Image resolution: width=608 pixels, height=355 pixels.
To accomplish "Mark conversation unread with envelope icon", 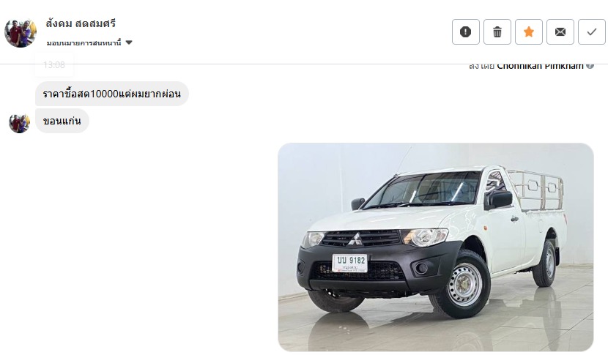I will 560,31.
